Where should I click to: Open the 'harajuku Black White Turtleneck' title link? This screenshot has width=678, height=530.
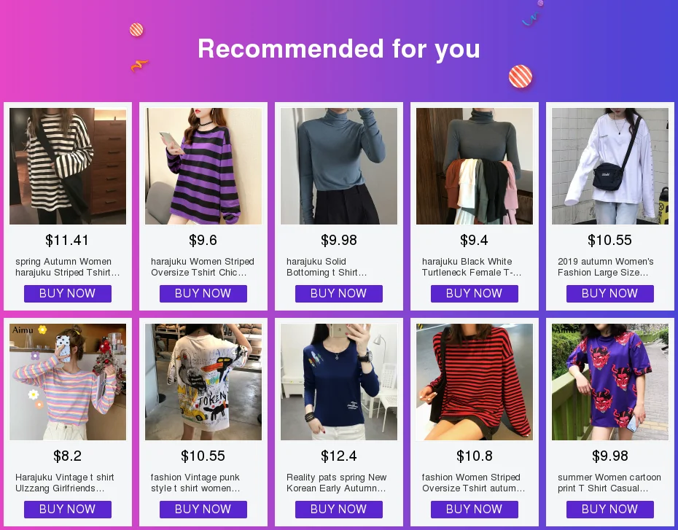click(472, 267)
